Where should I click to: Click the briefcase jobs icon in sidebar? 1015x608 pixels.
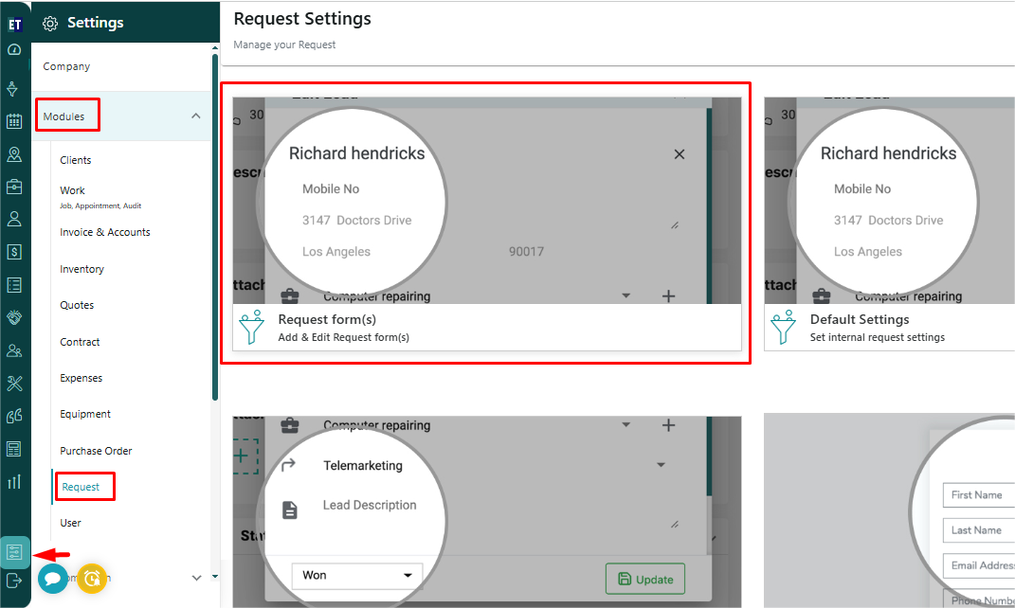(14, 187)
